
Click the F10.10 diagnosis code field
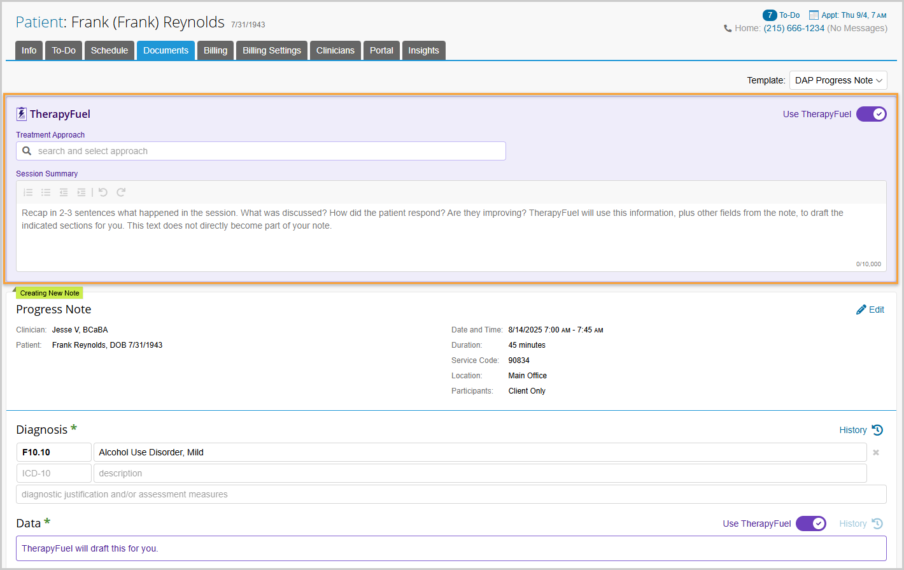(54, 452)
